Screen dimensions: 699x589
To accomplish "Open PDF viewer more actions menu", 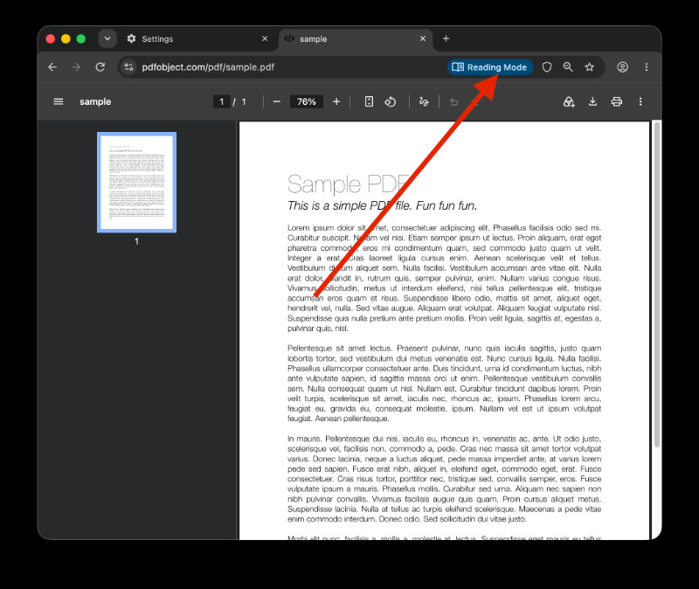I will (x=640, y=101).
